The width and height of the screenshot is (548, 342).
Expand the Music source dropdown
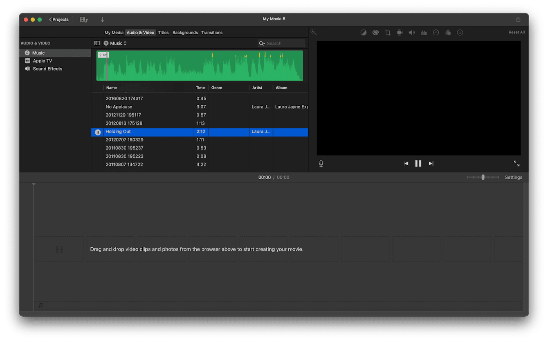click(115, 43)
